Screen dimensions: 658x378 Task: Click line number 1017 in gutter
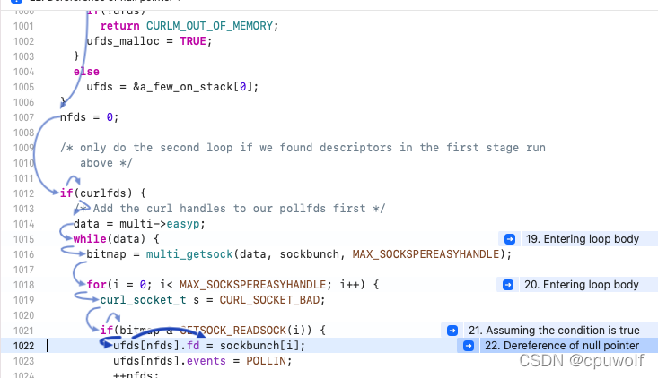(23, 270)
